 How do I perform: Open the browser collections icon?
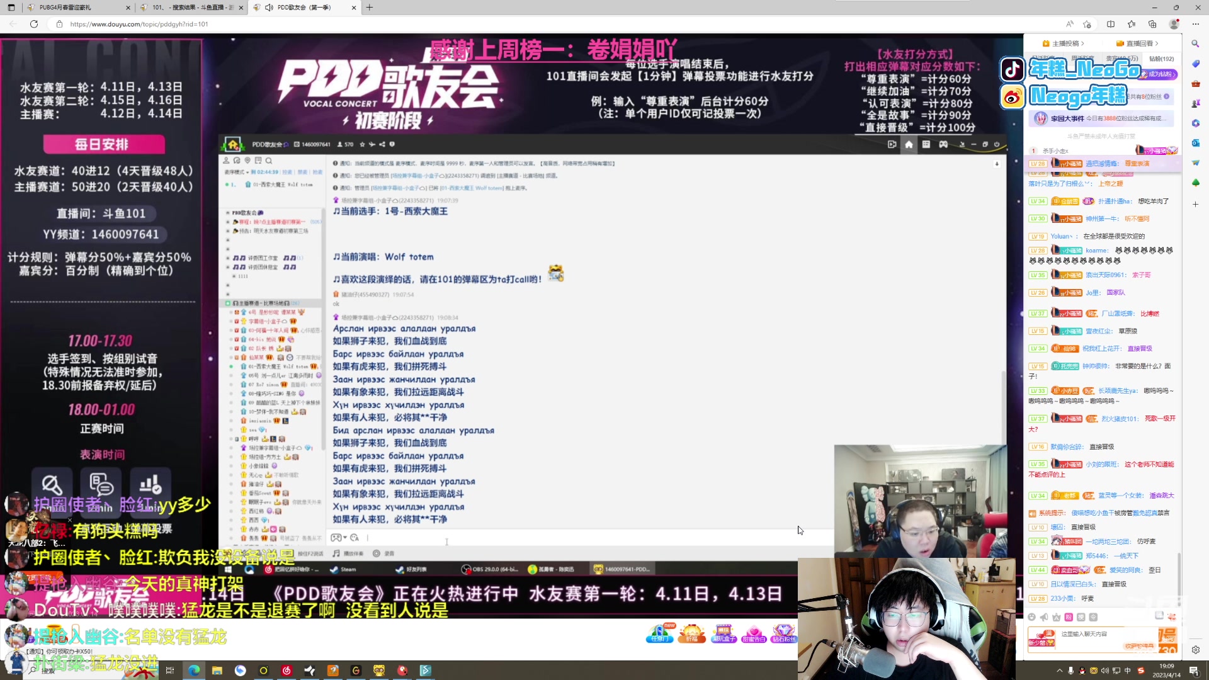pos(1152,24)
